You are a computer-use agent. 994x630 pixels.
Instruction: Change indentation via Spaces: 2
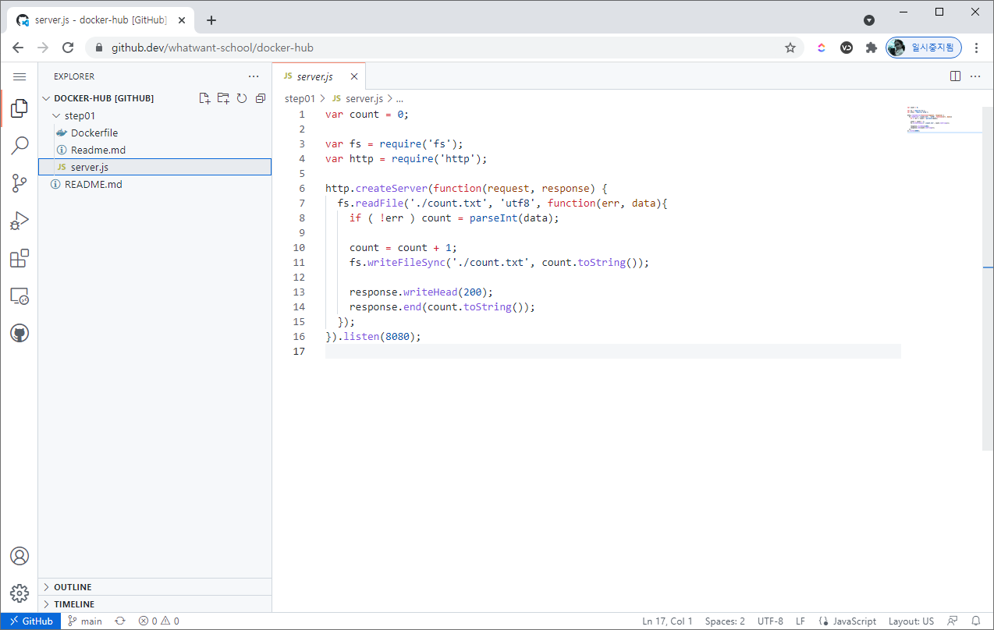pos(725,621)
